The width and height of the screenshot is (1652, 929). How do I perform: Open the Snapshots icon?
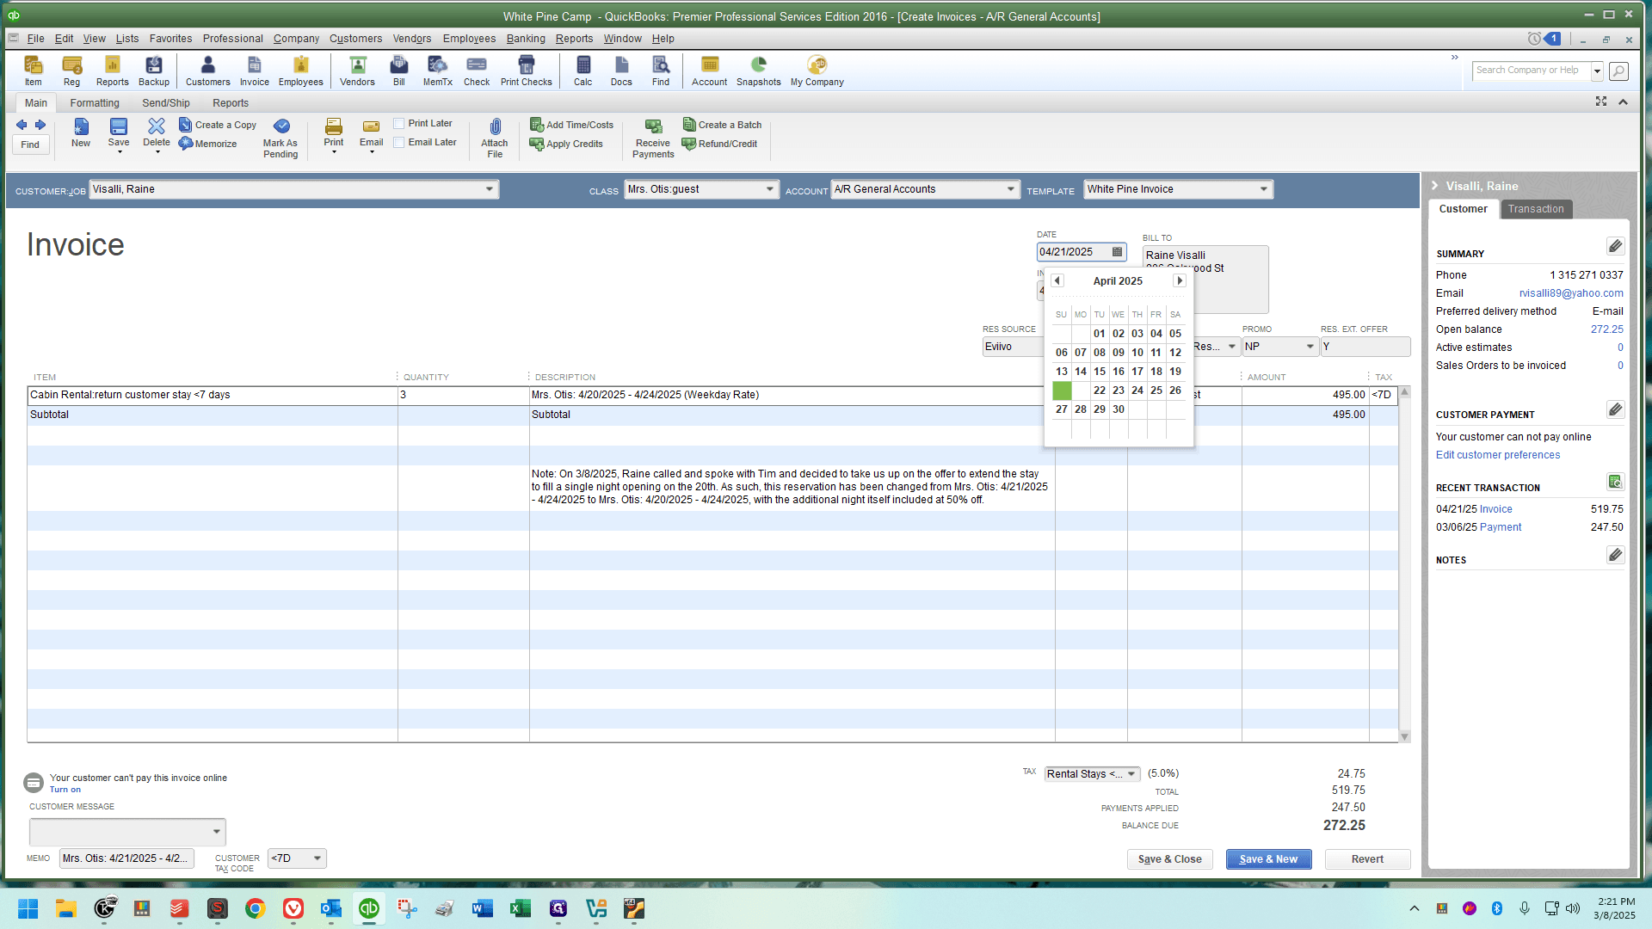pyautogui.click(x=758, y=71)
